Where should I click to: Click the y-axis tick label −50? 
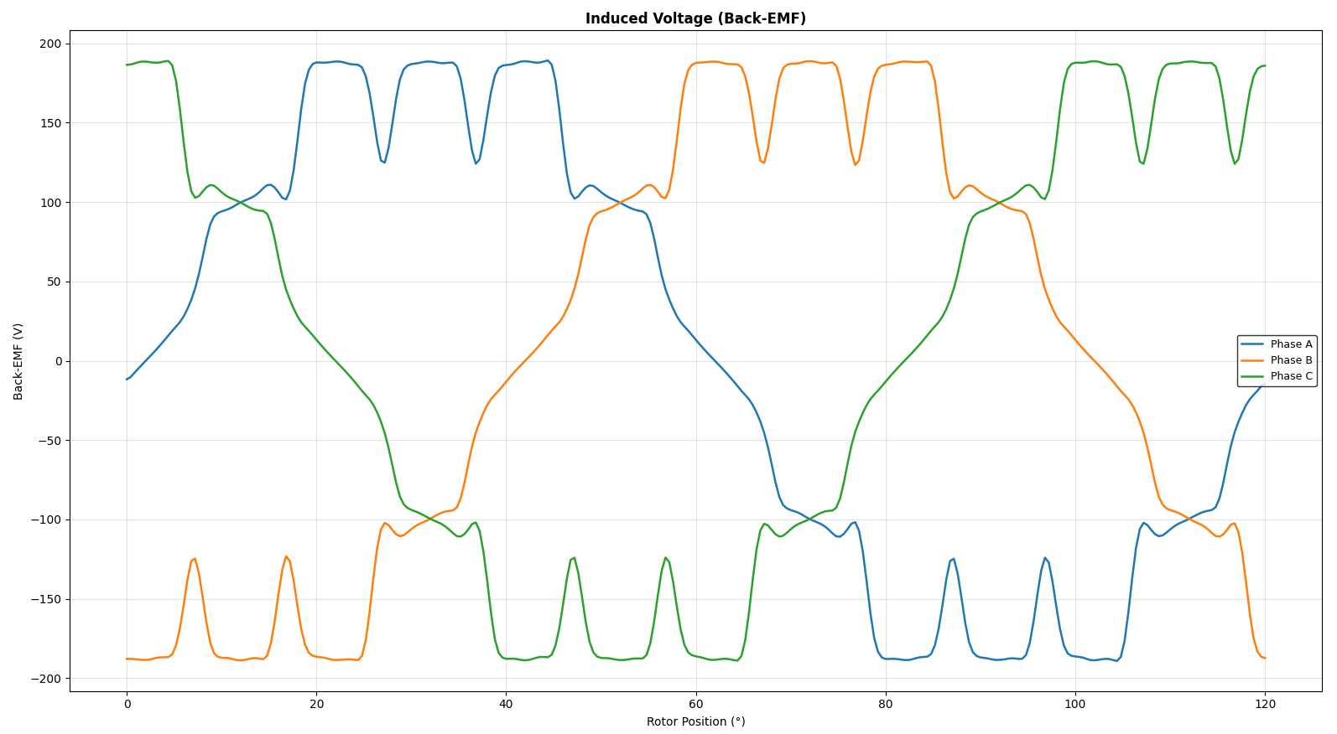point(50,441)
